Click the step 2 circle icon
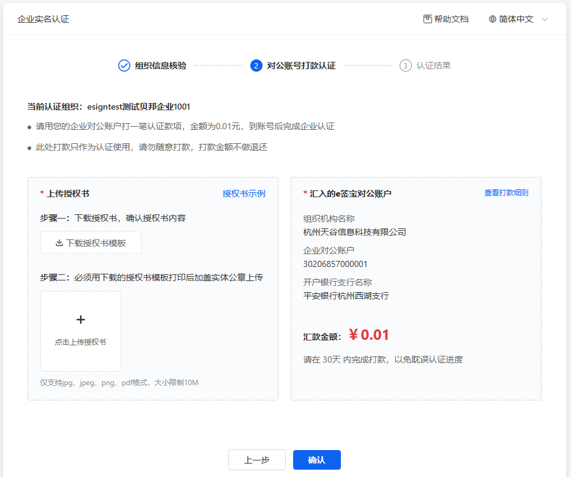The width and height of the screenshot is (571, 477). click(x=256, y=66)
